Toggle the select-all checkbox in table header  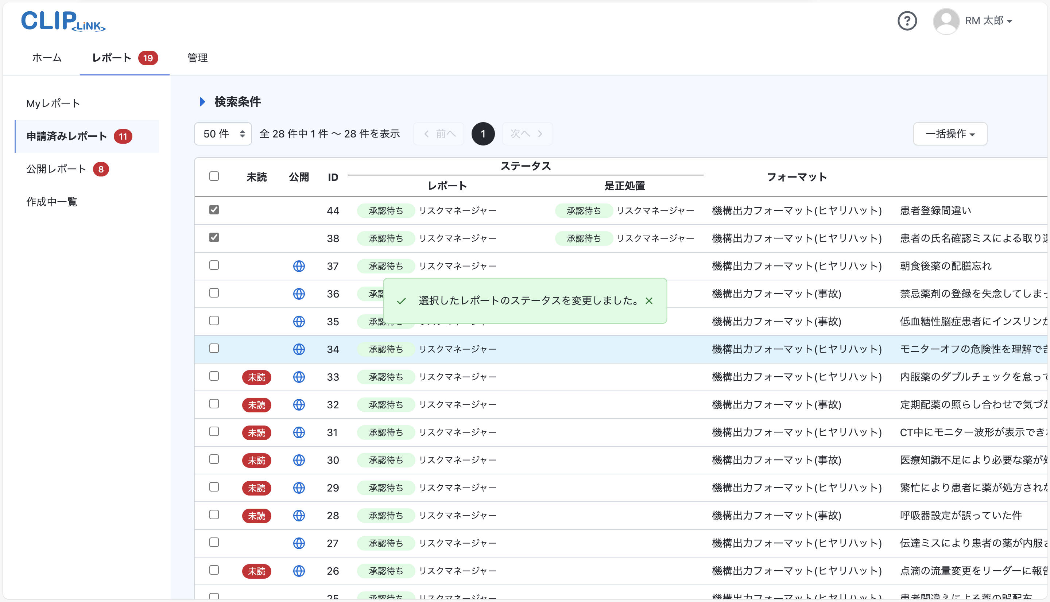click(x=214, y=176)
